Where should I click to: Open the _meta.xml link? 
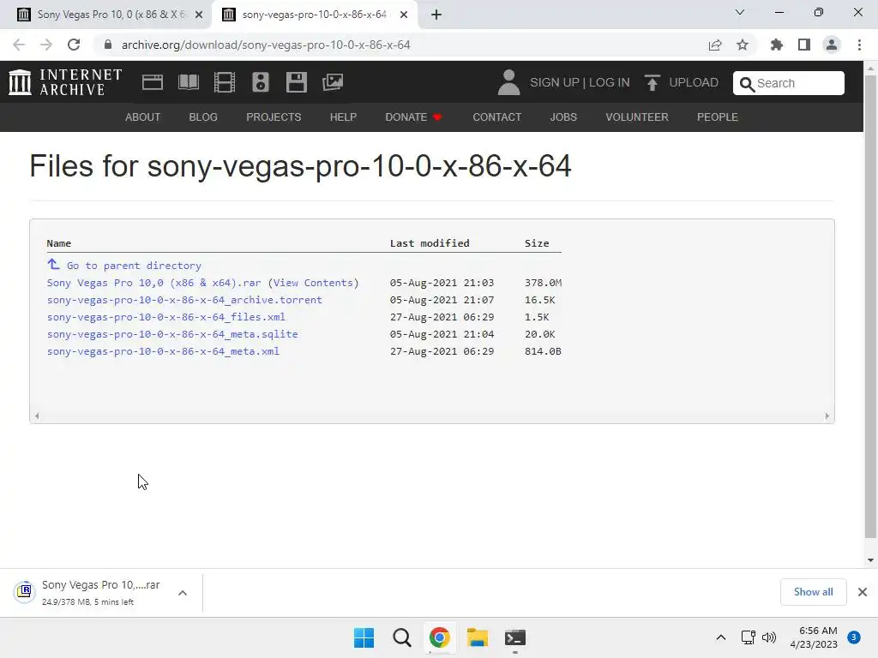pyautogui.click(x=163, y=350)
